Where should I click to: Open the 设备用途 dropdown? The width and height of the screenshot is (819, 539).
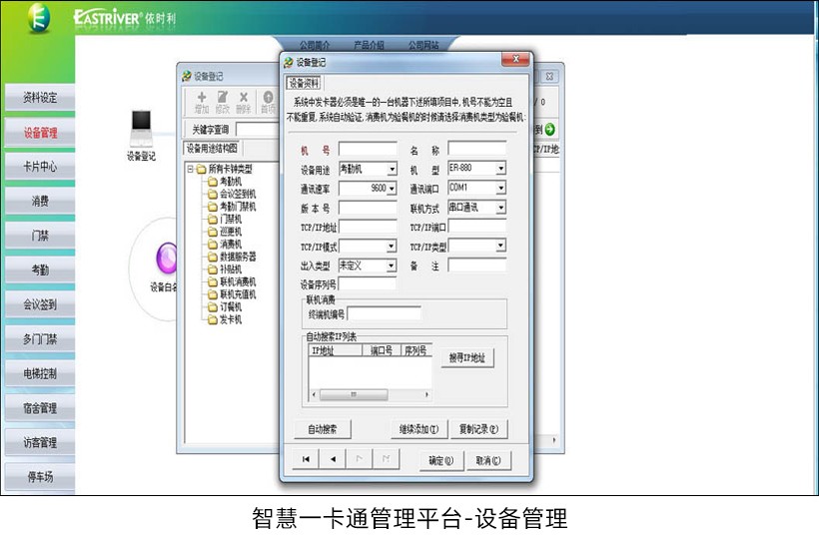tap(392, 170)
